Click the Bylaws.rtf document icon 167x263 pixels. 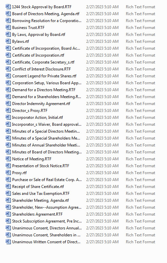[x=8, y=41]
